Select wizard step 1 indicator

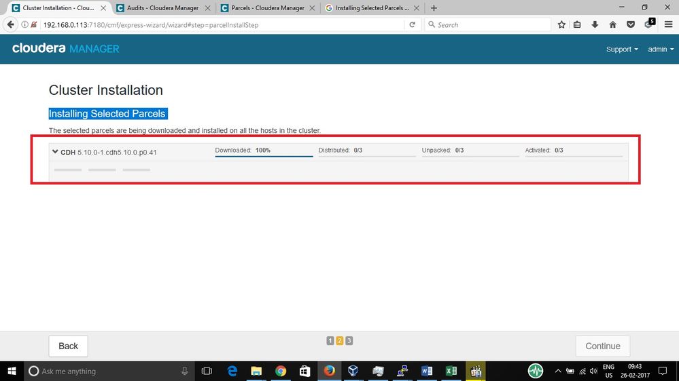pos(330,341)
